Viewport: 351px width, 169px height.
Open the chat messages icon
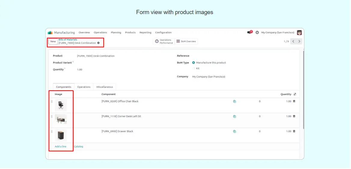pyautogui.click(x=249, y=32)
